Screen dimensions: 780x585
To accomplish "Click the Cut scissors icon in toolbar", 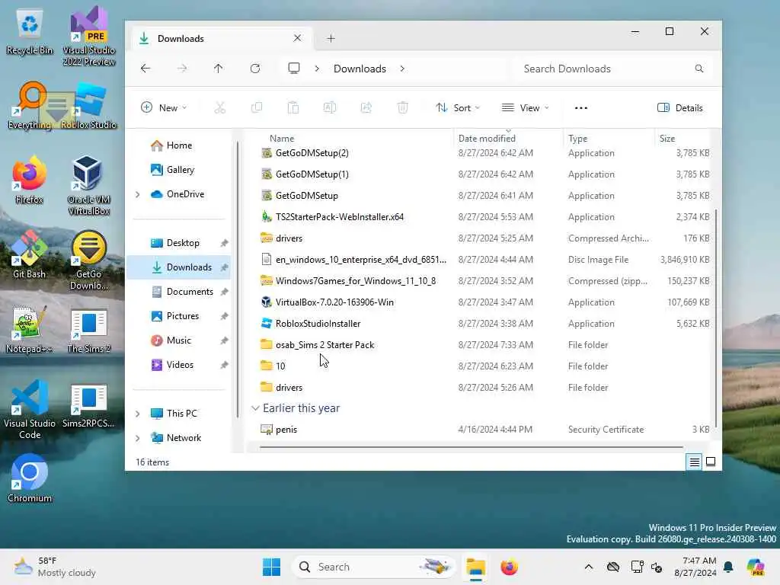I will (220, 107).
